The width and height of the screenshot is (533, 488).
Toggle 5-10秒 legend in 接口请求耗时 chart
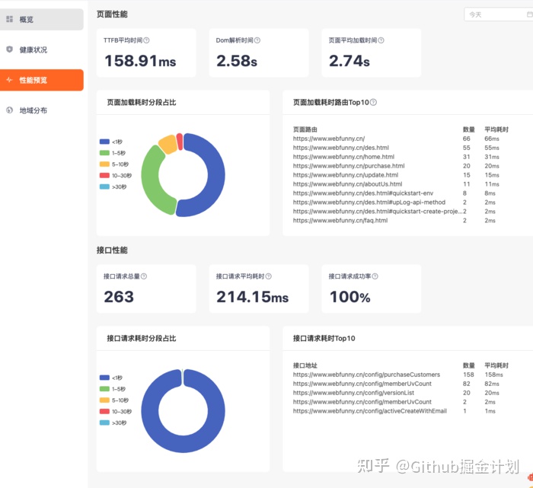click(x=114, y=400)
